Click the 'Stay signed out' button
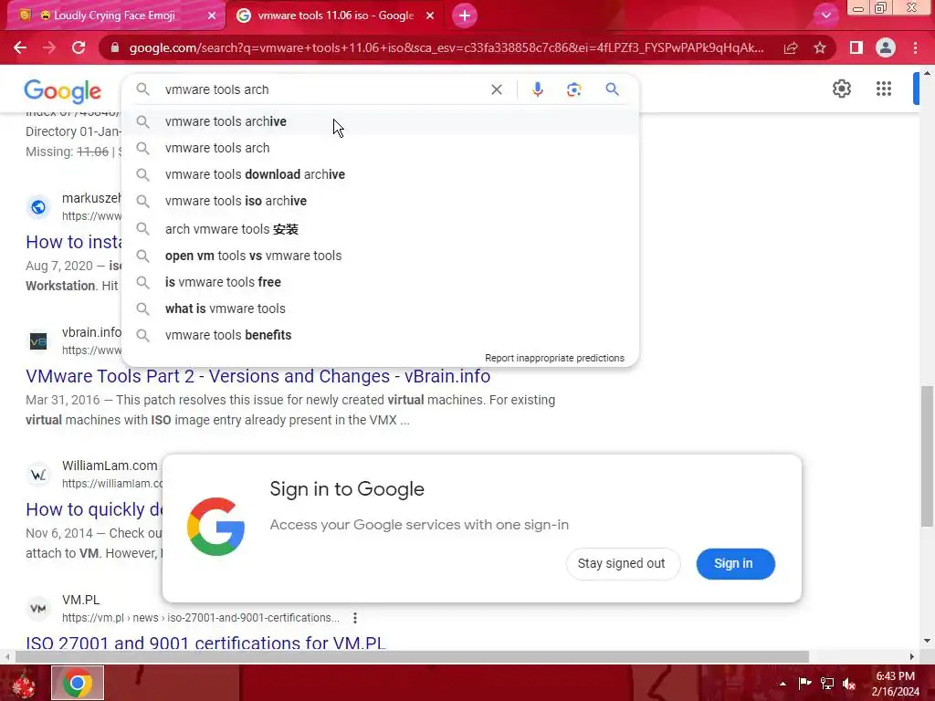935x701 pixels. [x=621, y=564]
